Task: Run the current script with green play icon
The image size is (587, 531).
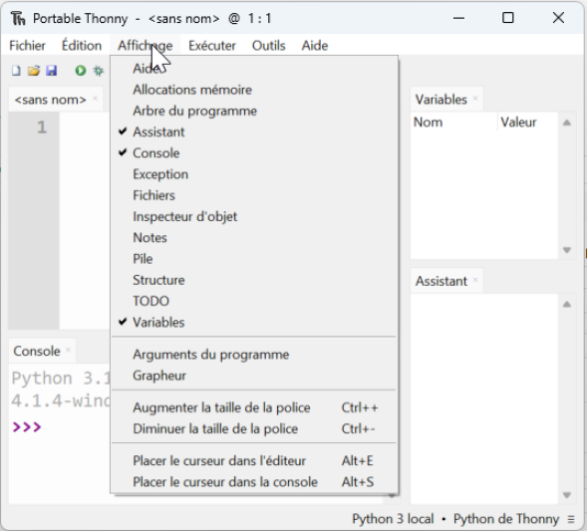Action: [x=81, y=71]
